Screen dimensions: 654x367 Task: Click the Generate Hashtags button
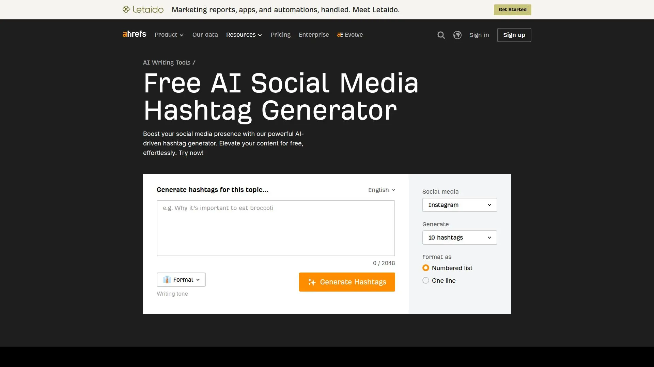[347, 282]
